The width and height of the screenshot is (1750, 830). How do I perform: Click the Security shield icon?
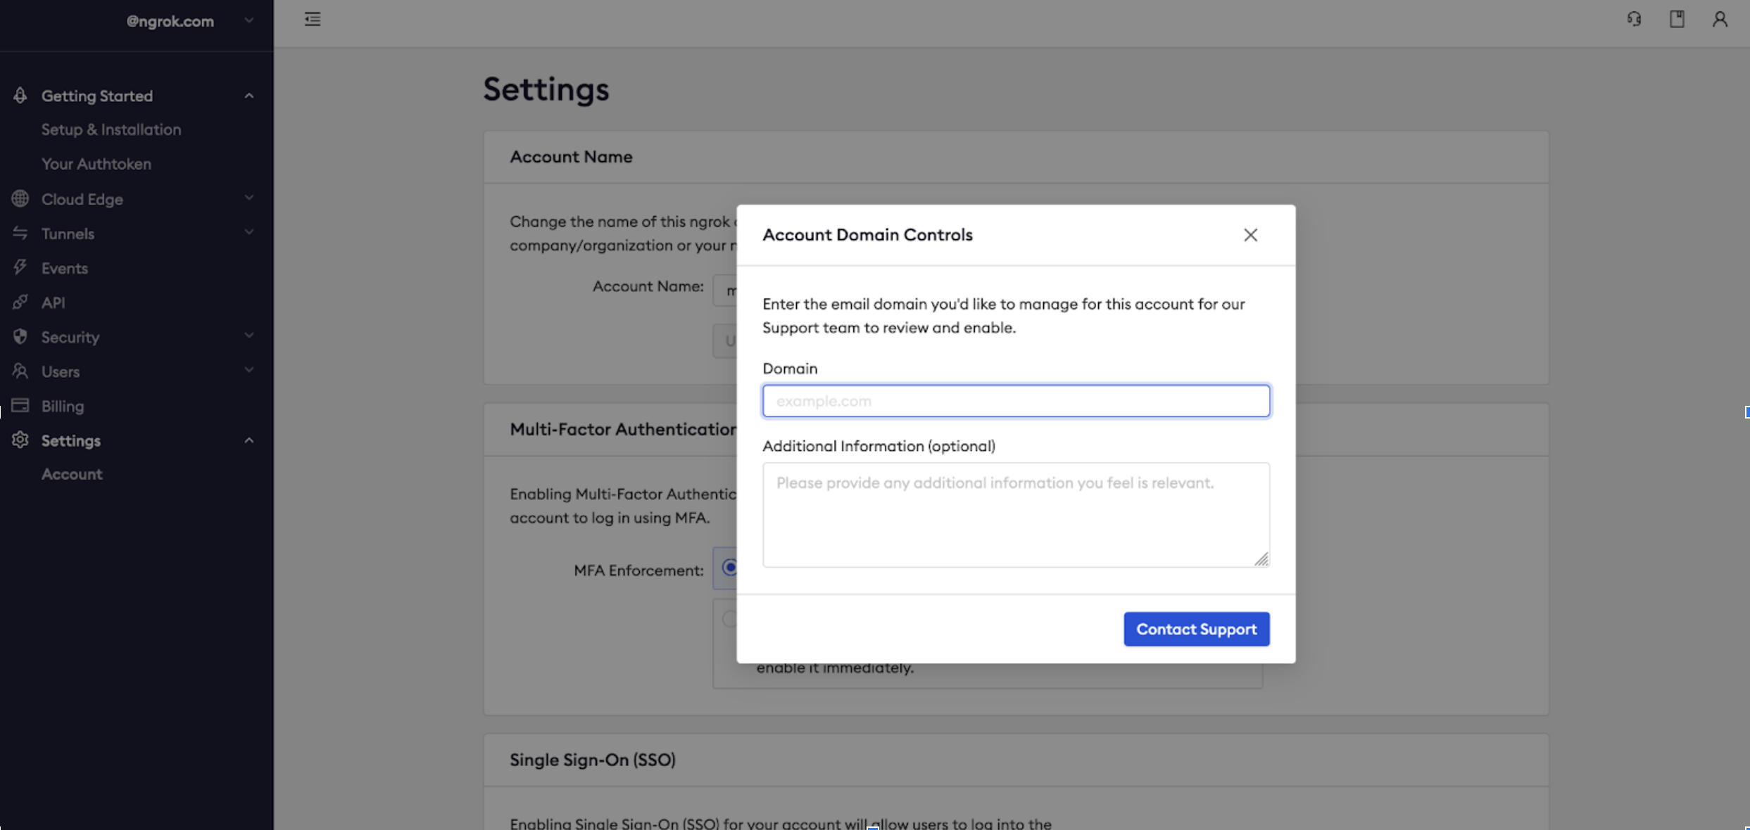20,336
